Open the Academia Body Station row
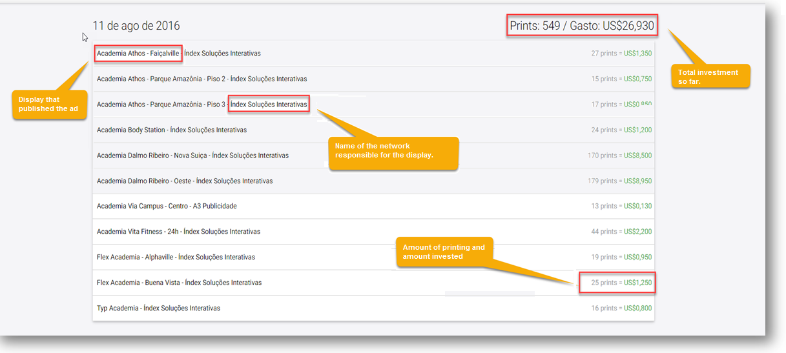Viewport: 786px width, 353px height. point(171,130)
